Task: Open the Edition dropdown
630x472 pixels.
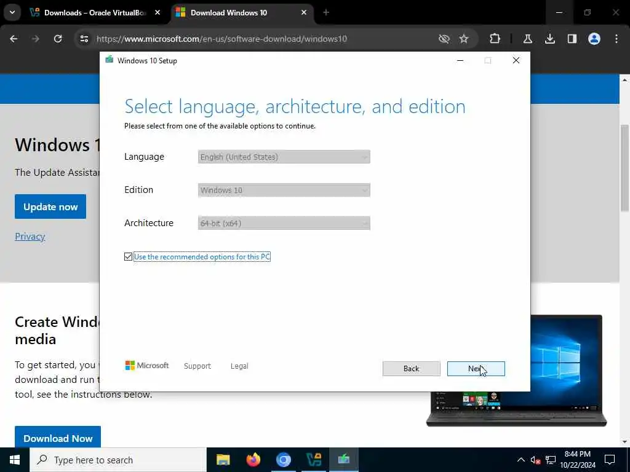Action: click(284, 191)
